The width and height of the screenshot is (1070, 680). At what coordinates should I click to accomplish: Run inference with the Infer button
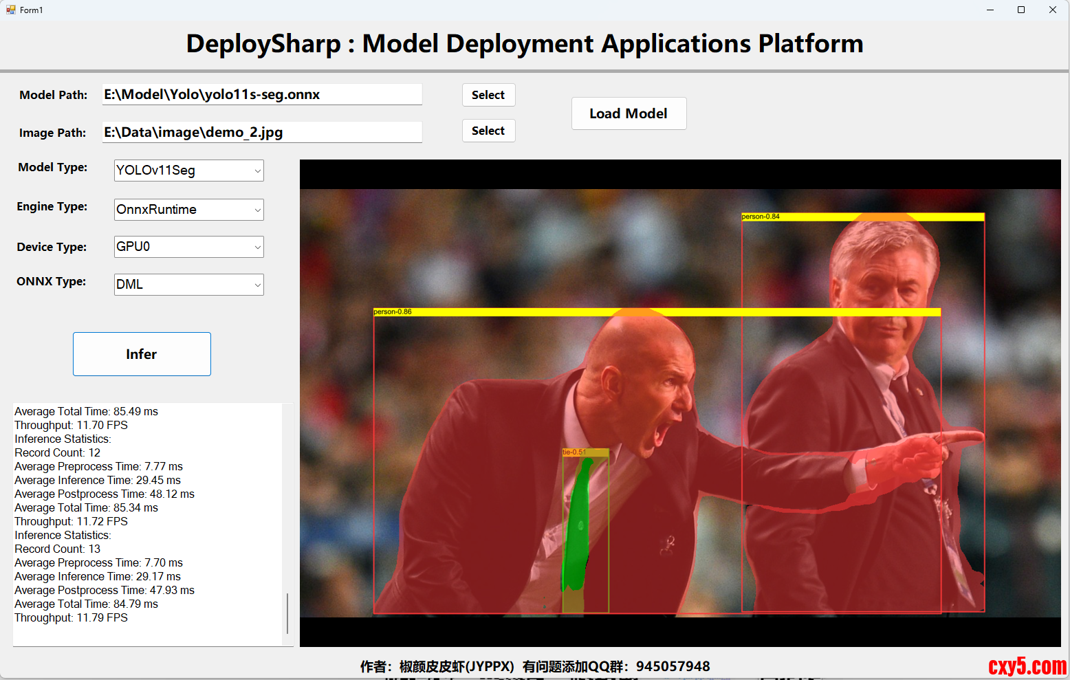pos(142,354)
